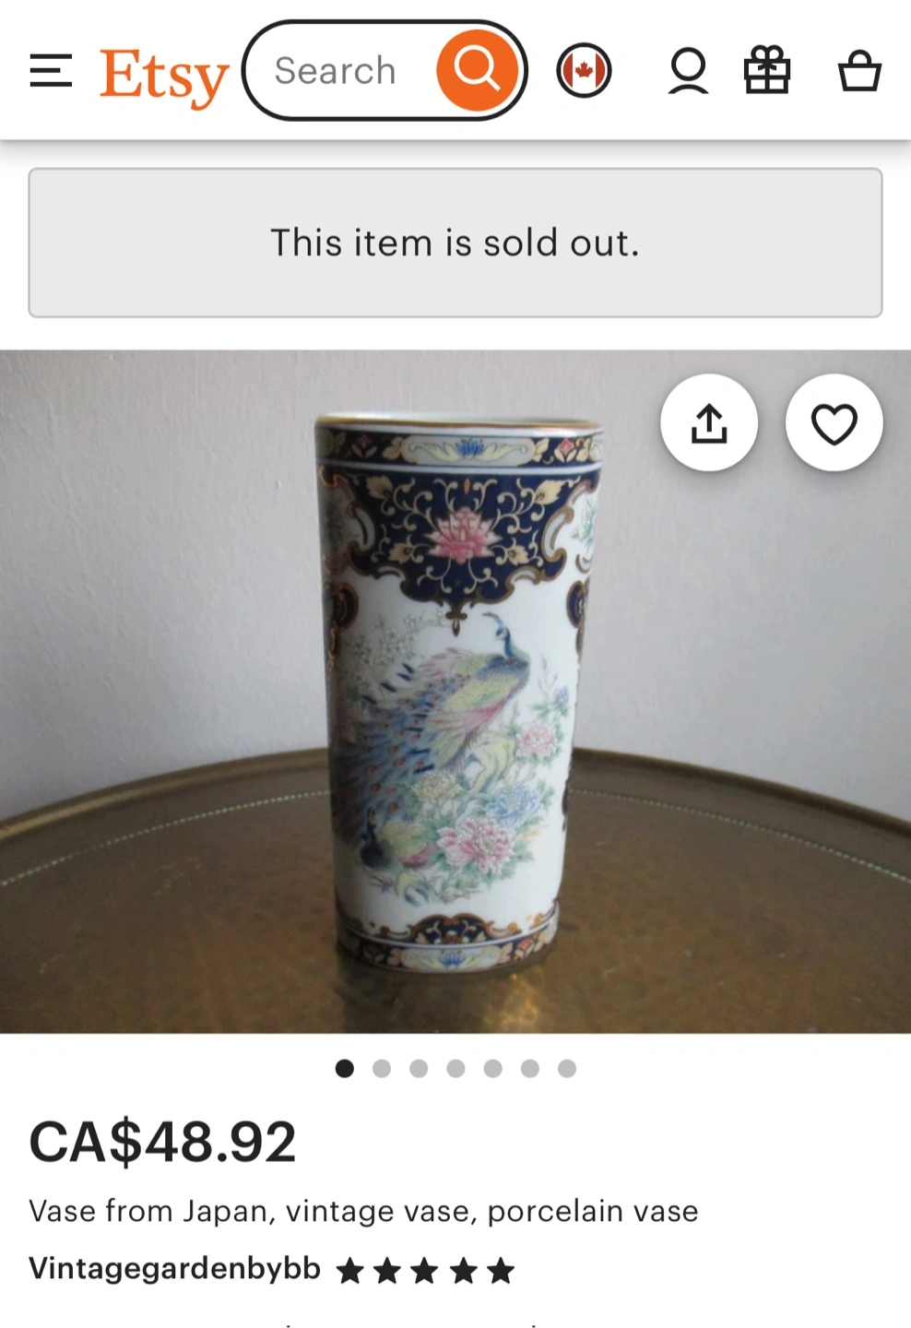Open the hamburger menu

click(x=51, y=71)
